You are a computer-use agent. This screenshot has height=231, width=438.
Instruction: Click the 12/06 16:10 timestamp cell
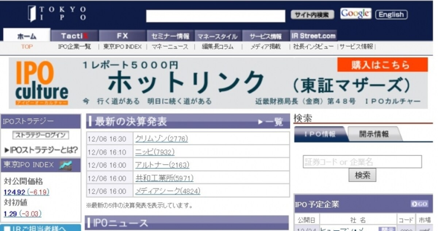(109, 152)
